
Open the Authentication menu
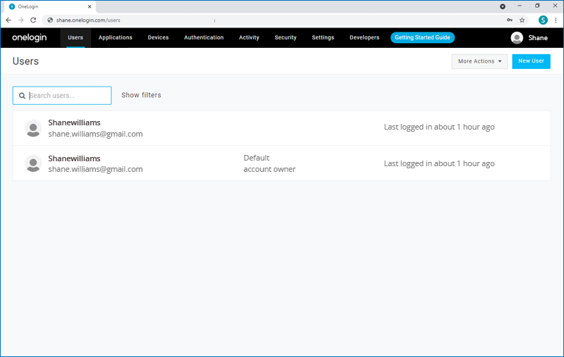coord(204,37)
